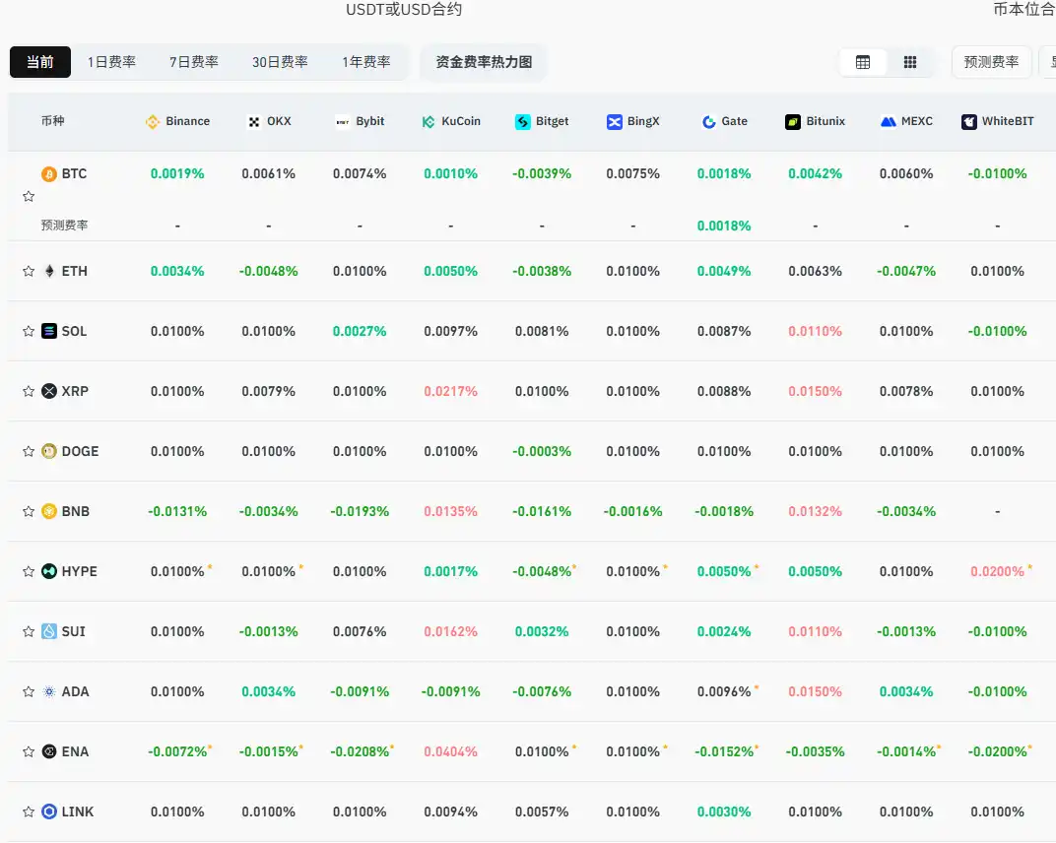Mark HYPE as favorite with star
Screen dimensions: 1056x843
(x=29, y=571)
